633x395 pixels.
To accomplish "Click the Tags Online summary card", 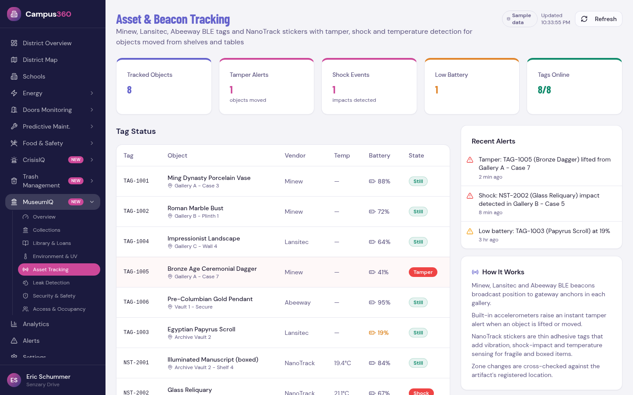I will 575,86.
